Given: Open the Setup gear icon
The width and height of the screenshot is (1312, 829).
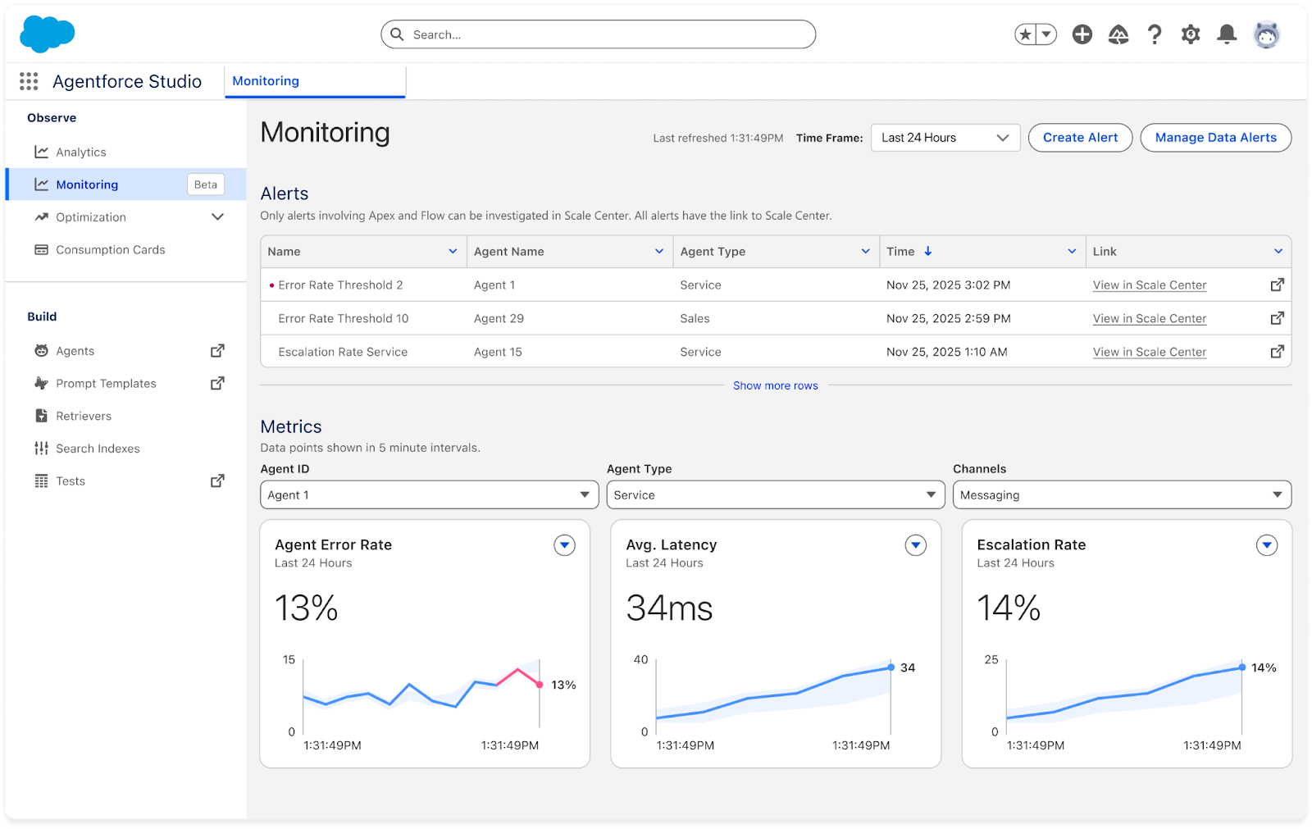Looking at the screenshot, I should click(x=1190, y=34).
